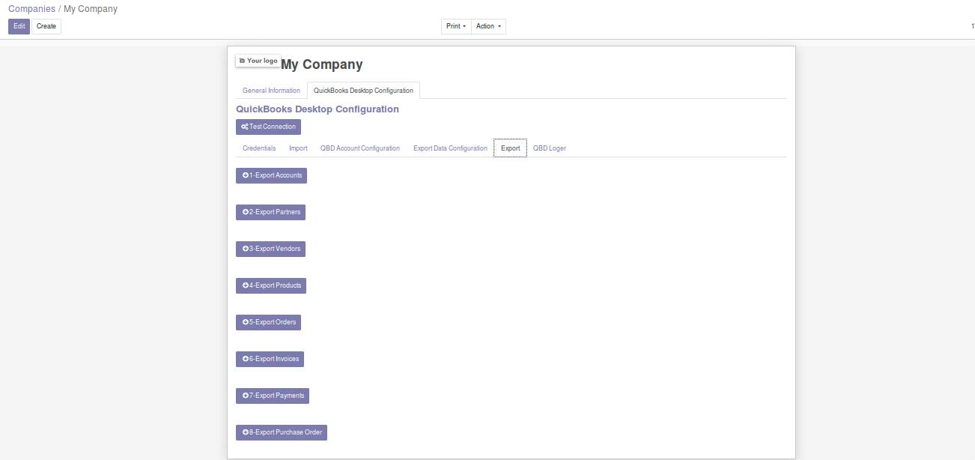Click the pager record number at right
The width and height of the screenshot is (975, 460).
[972, 26]
